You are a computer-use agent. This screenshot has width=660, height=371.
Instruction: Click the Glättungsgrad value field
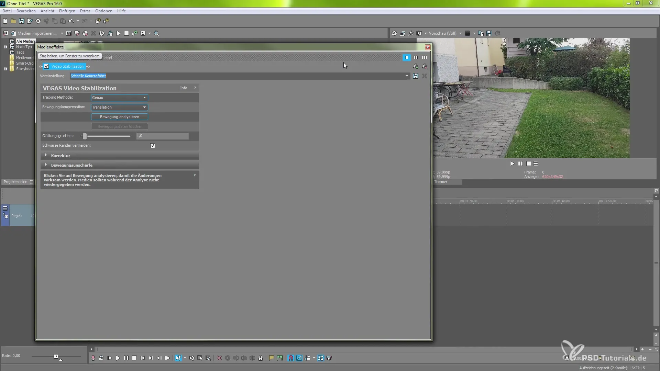tap(162, 136)
